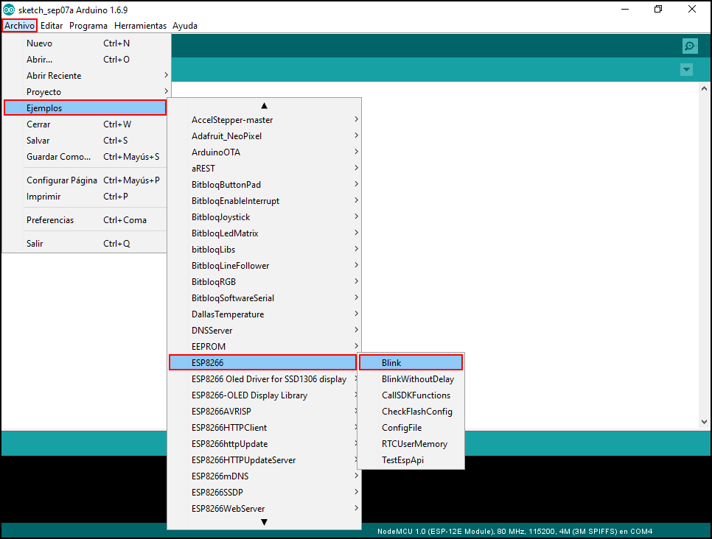Image resolution: width=712 pixels, height=539 pixels.
Task: Open ESP8266HTTPUpdateServer examples submenu
Action: [x=265, y=460]
